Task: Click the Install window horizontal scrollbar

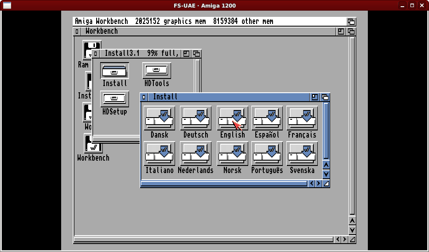Action: [x=224, y=184]
